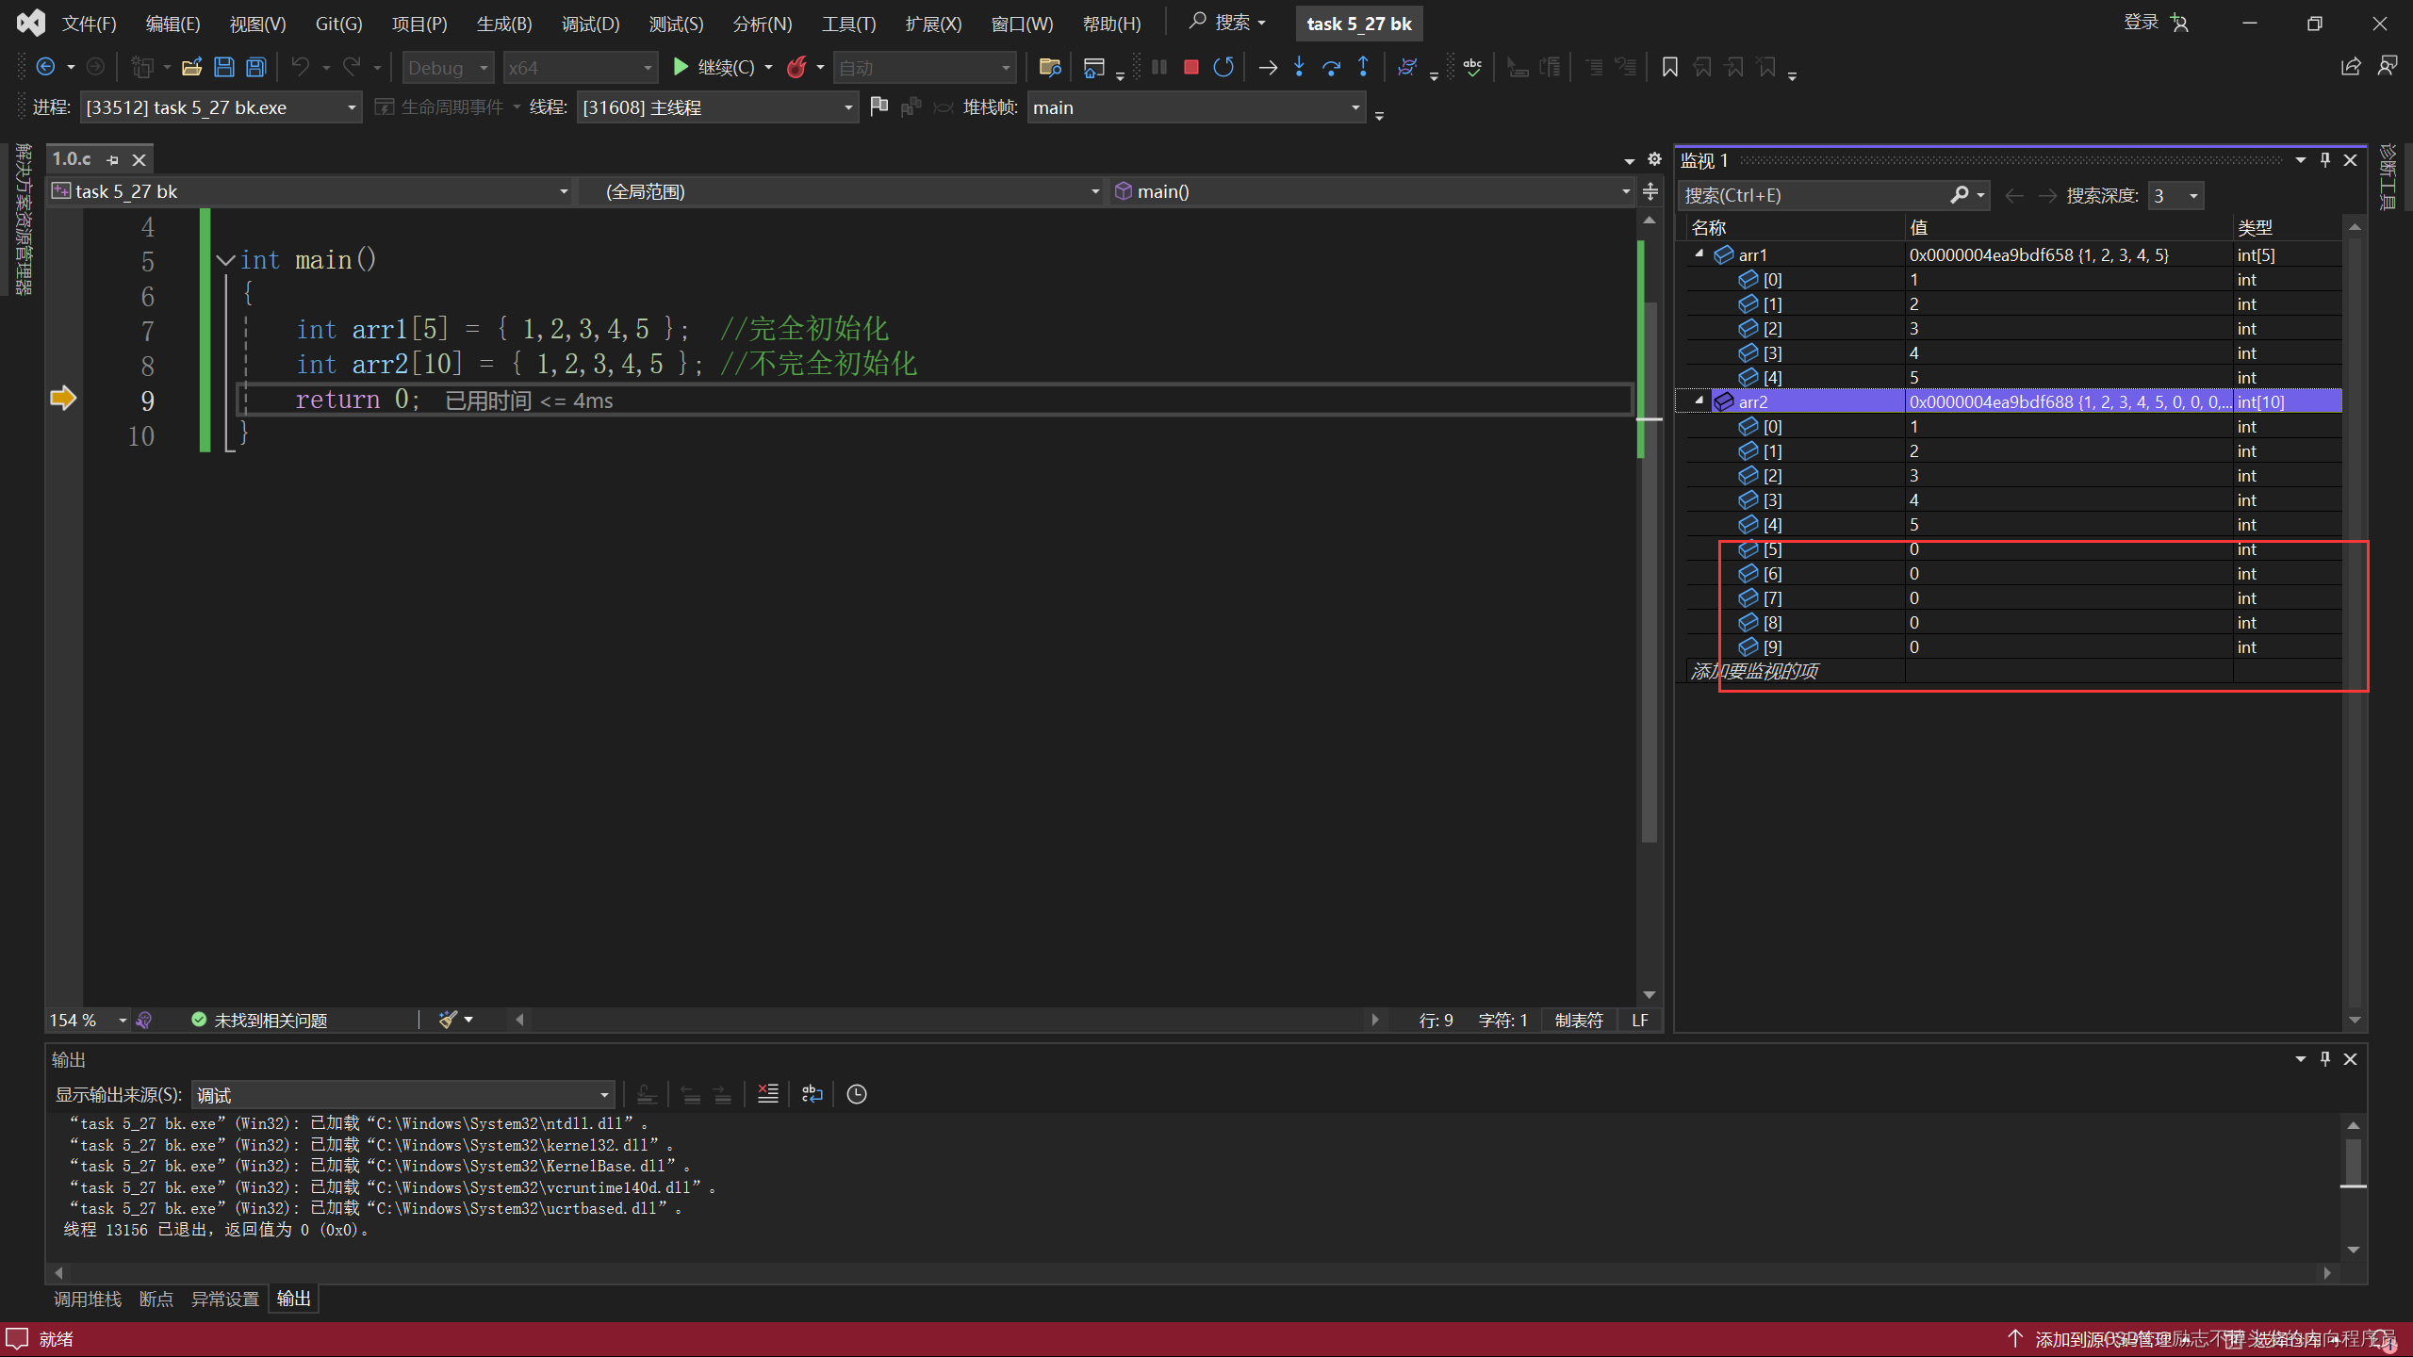2413x1357 pixels.
Task: Click the red Stop Debugging square
Action: pos(1191,67)
